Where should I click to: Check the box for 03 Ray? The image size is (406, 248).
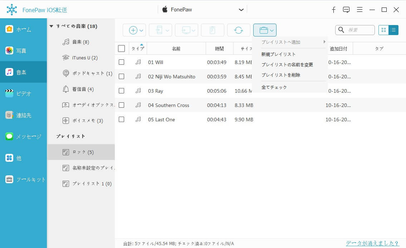click(x=121, y=91)
